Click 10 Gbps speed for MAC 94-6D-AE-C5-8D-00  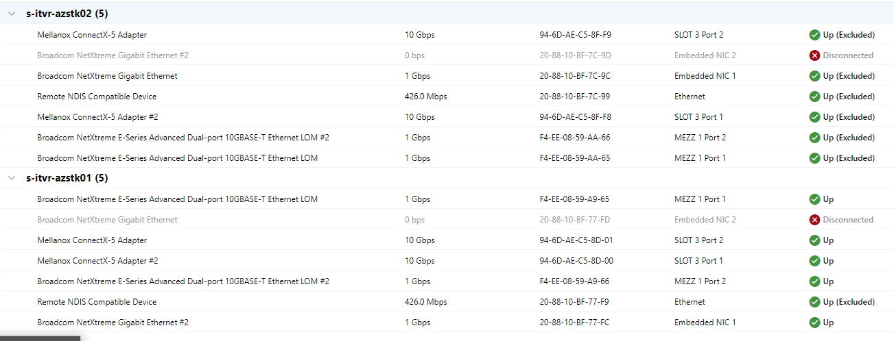point(419,261)
